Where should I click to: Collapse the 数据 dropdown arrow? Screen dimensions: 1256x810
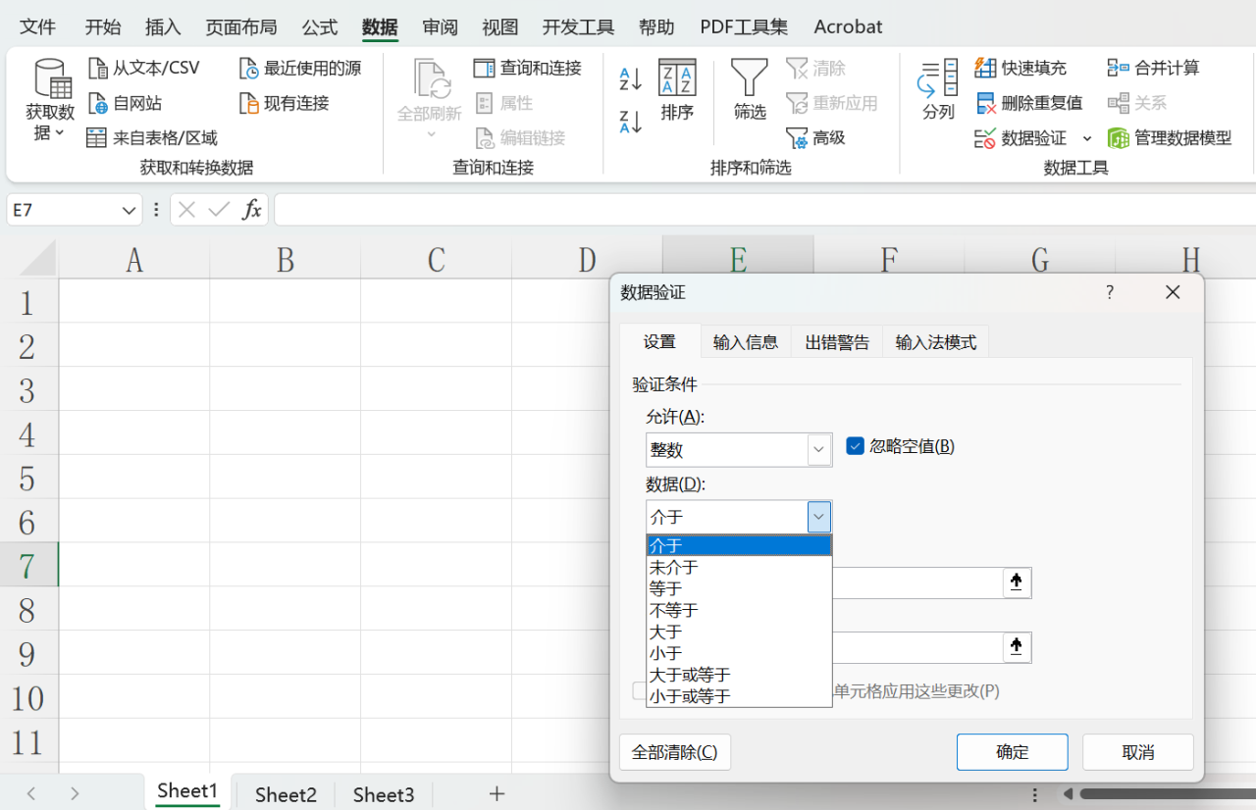click(819, 517)
